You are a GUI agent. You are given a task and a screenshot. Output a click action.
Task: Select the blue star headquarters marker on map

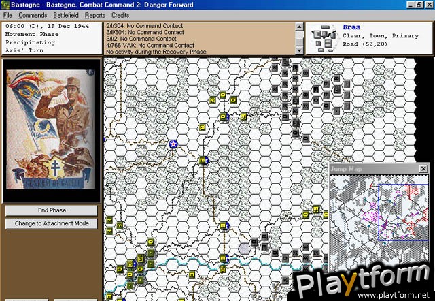pos(173,144)
